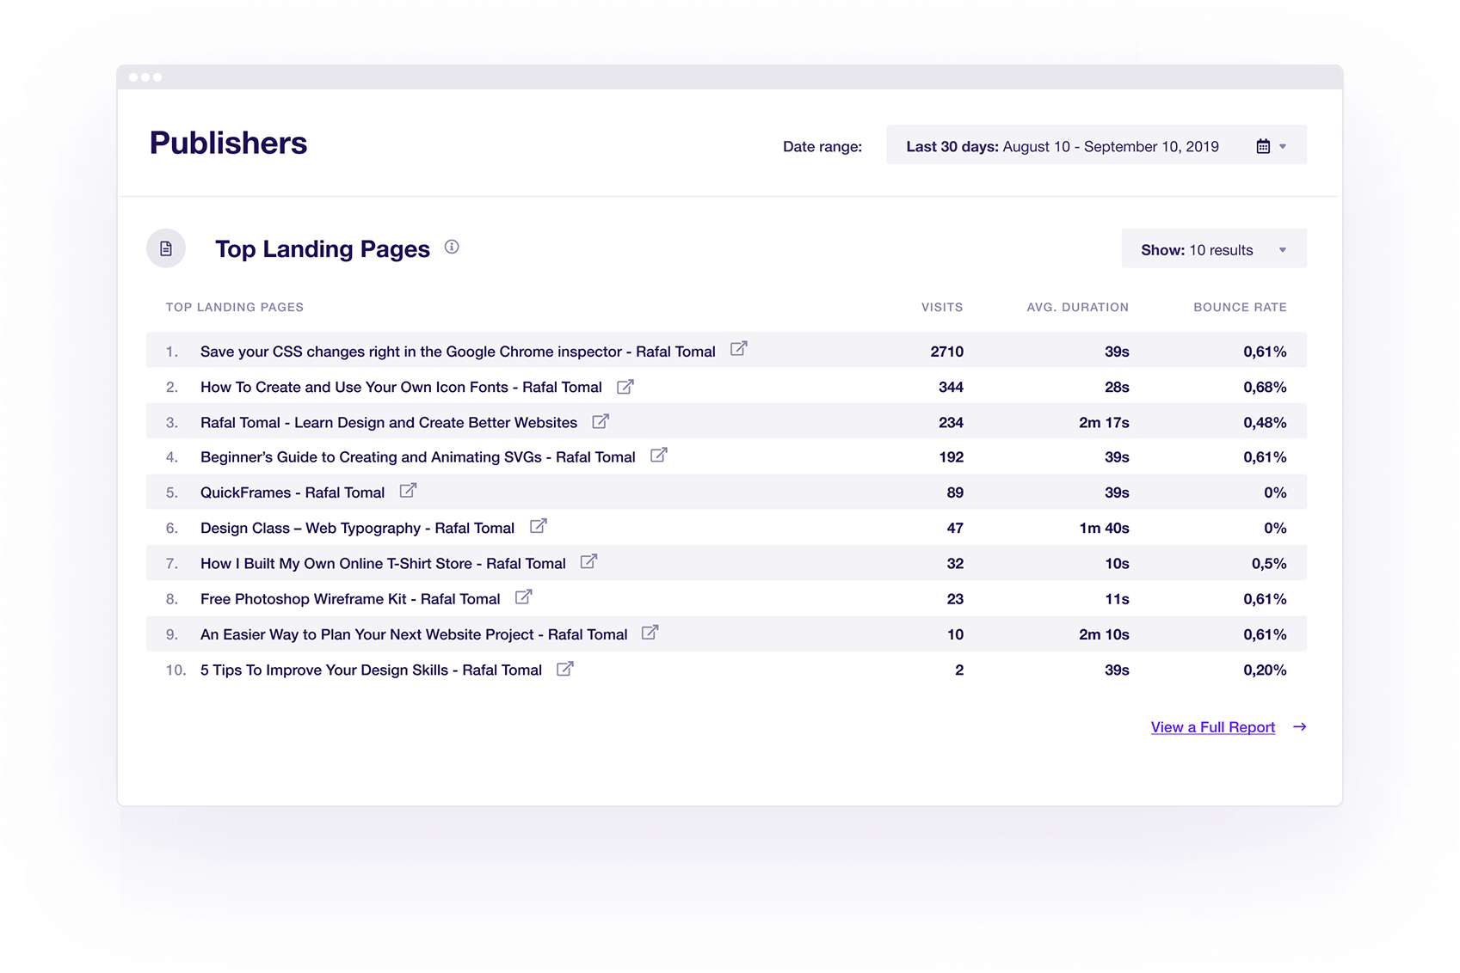Click external link icon beside Learn Design row

click(601, 421)
